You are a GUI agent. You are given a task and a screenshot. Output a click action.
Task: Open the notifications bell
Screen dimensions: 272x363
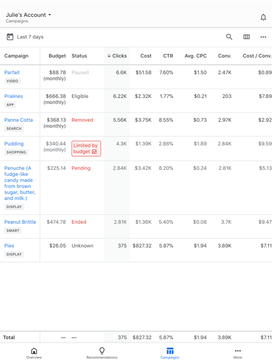(263, 17)
